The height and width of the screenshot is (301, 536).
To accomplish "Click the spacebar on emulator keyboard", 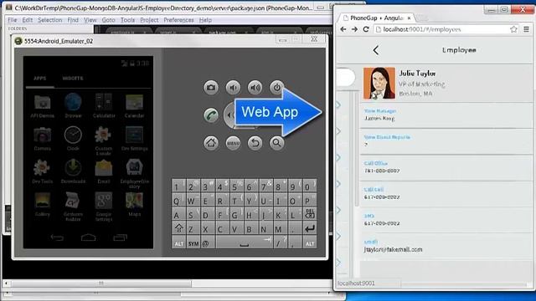I will point(245,243).
